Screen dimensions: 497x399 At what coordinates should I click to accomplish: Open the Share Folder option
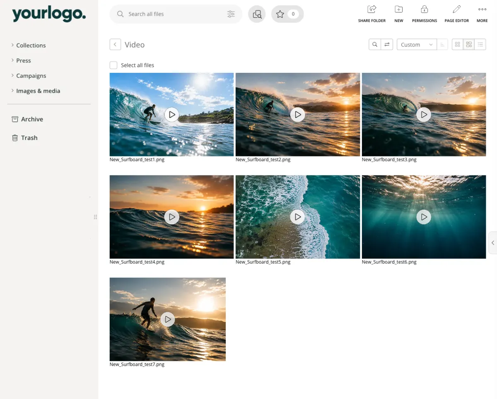coord(372,14)
